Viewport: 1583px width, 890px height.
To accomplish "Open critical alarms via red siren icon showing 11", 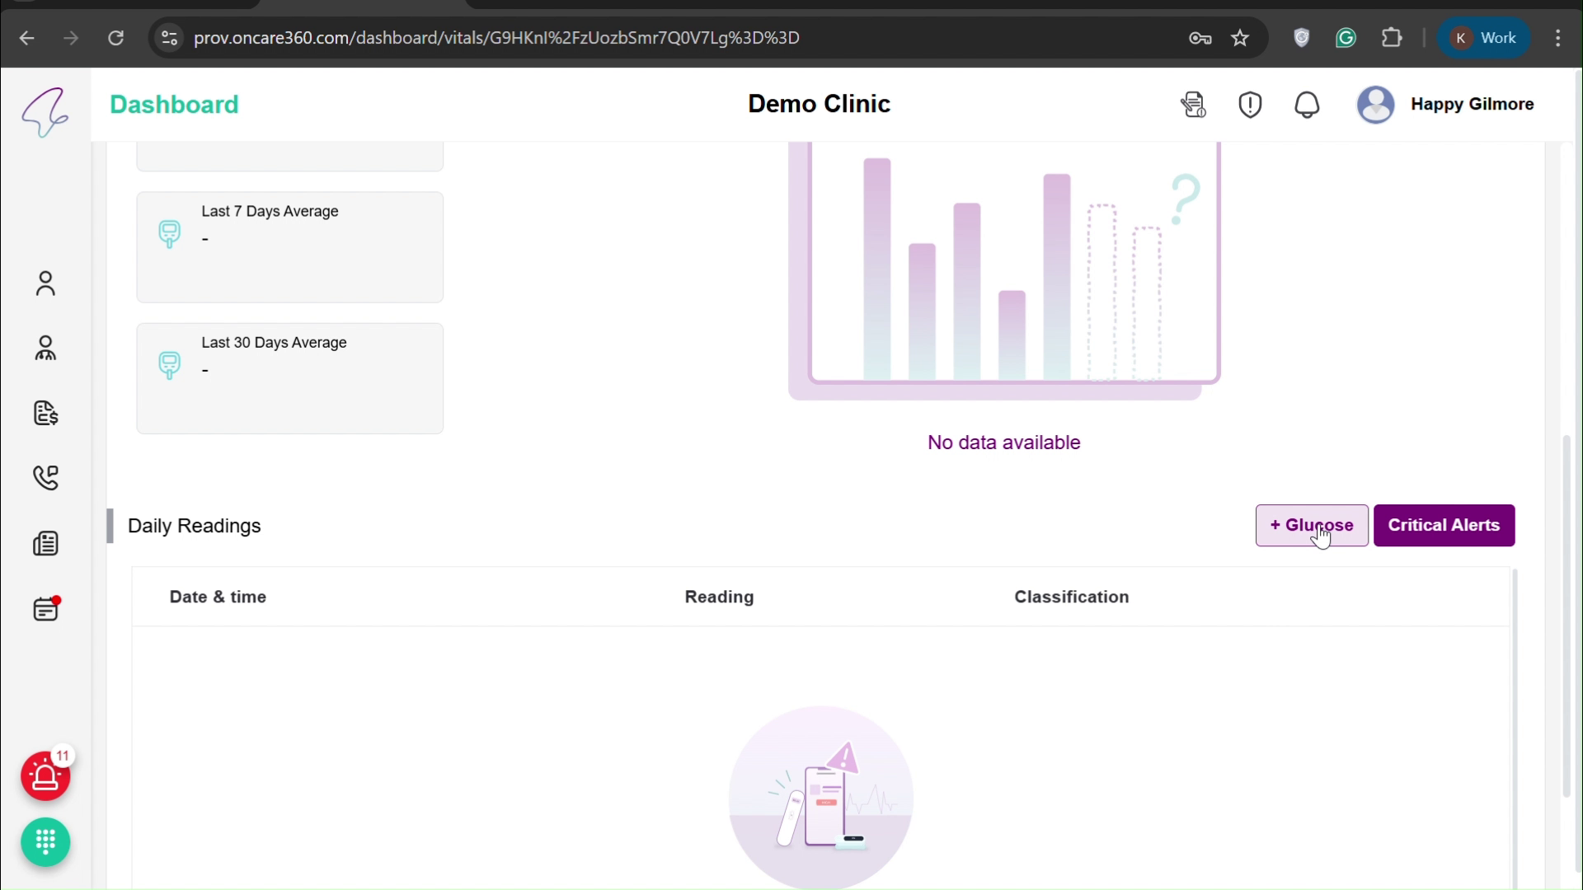I will [x=45, y=775].
